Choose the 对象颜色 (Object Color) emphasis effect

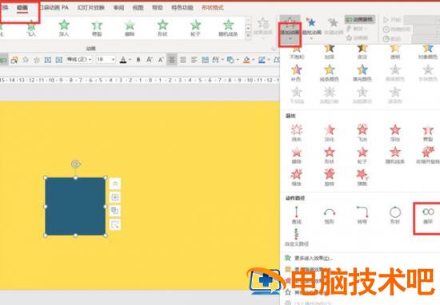tap(428, 52)
